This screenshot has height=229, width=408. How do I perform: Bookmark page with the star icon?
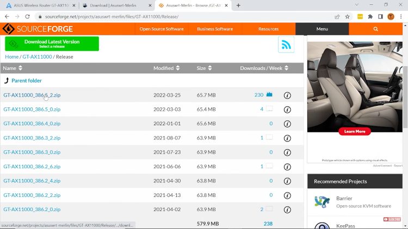(347, 16)
